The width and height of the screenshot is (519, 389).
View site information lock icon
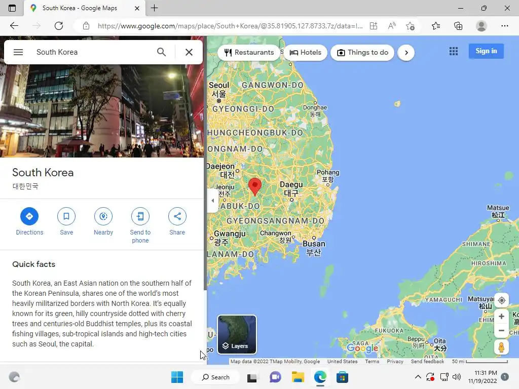click(x=86, y=26)
